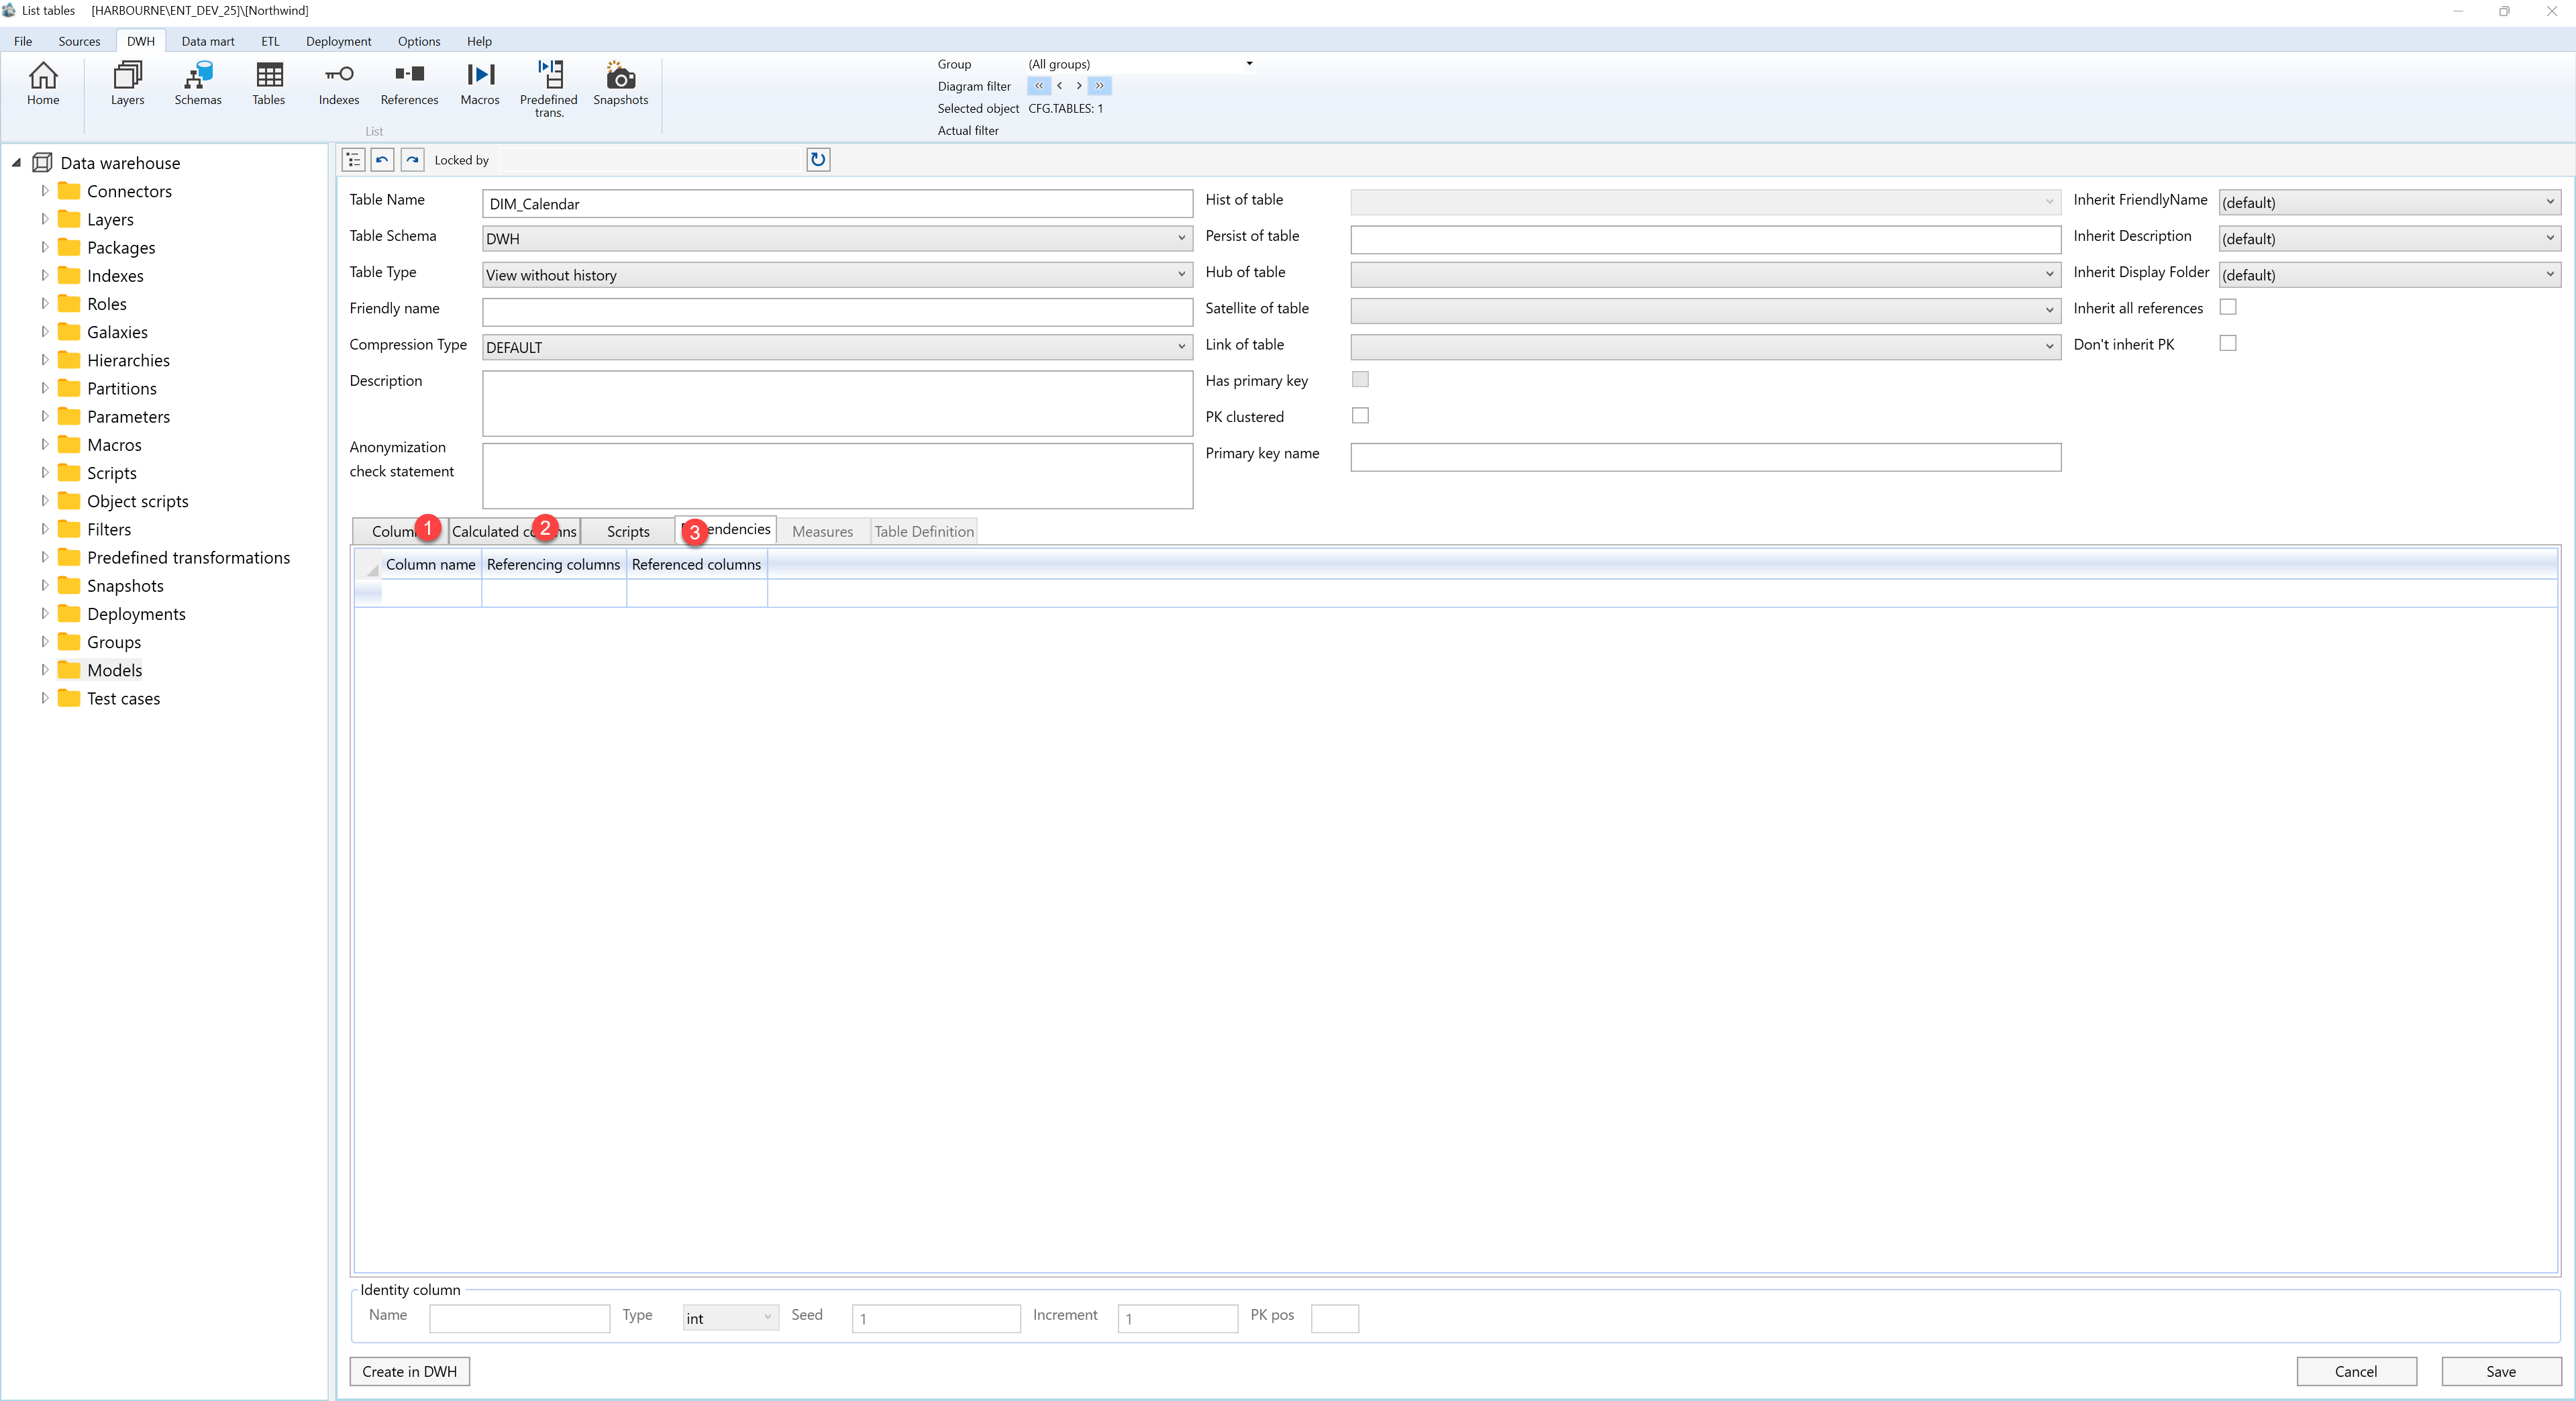Go to first diagram filter

pyautogui.click(x=1039, y=86)
